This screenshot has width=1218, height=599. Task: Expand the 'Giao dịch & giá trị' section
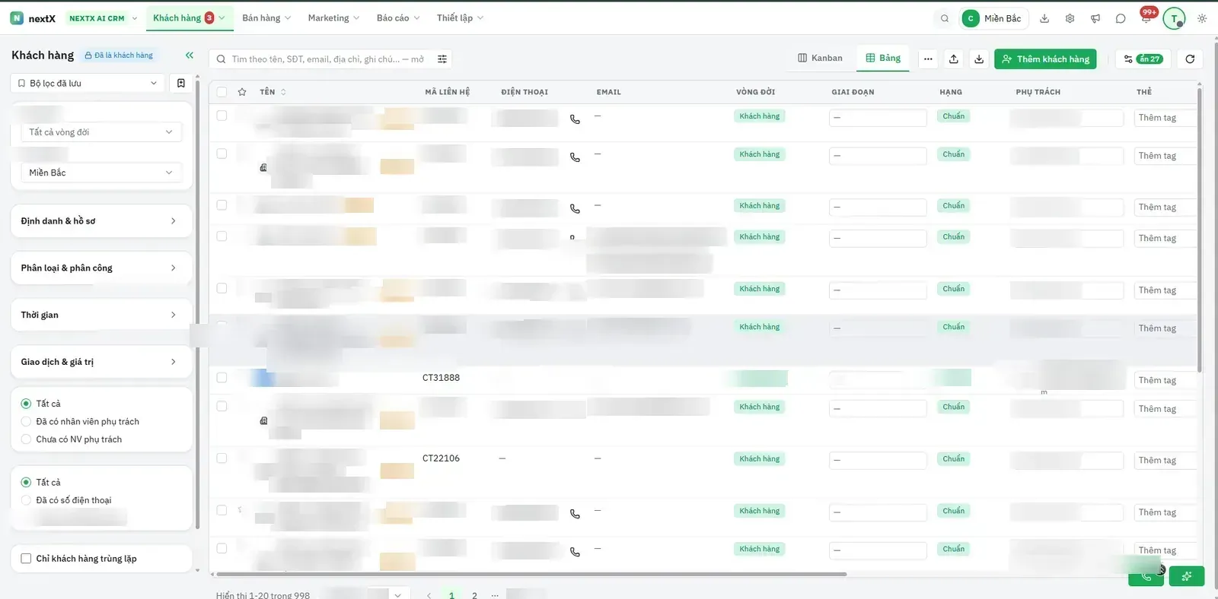coord(101,362)
